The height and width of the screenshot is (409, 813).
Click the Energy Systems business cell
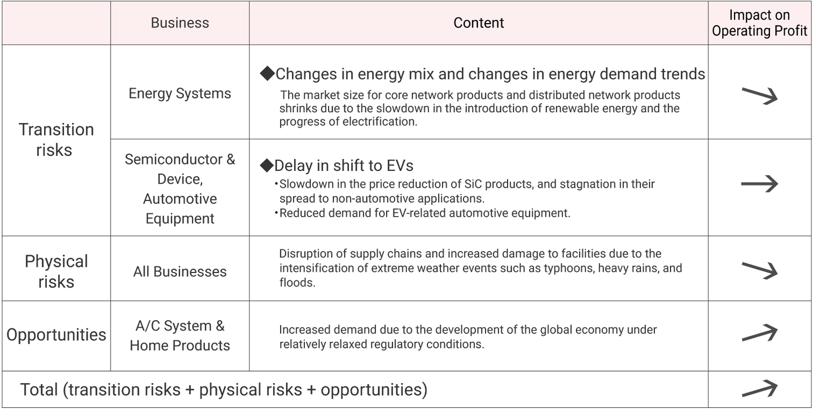(180, 93)
